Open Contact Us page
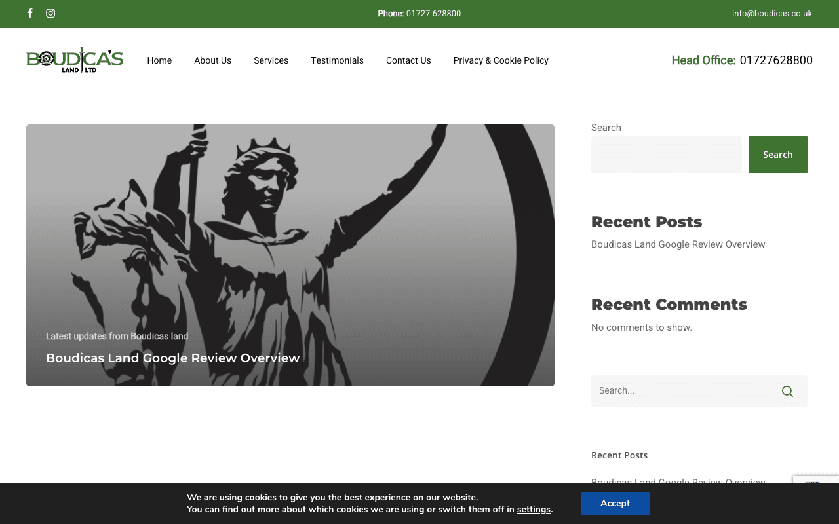 point(408,60)
